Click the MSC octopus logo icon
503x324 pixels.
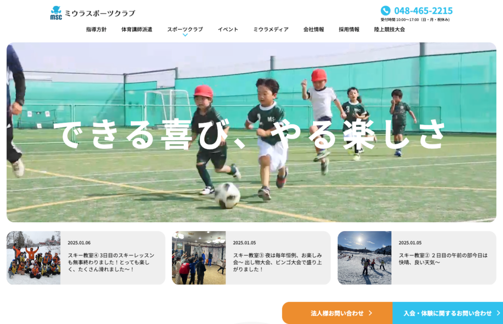pos(56,13)
